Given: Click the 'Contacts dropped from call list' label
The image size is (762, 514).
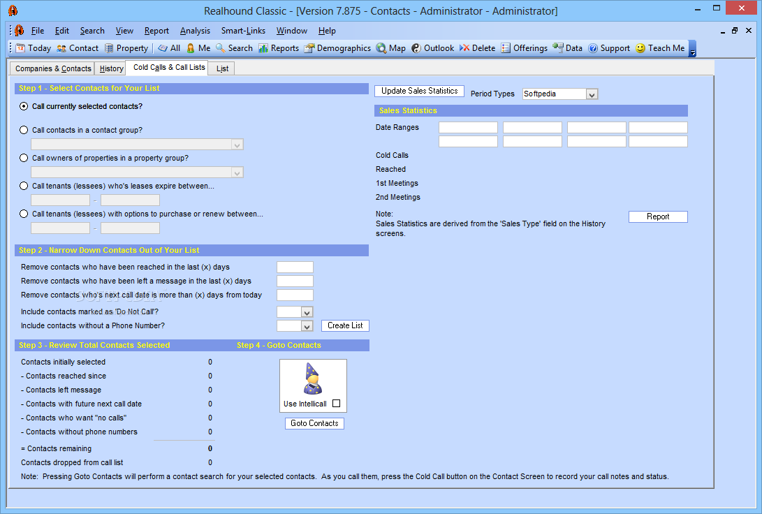Looking at the screenshot, I should [x=72, y=462].
